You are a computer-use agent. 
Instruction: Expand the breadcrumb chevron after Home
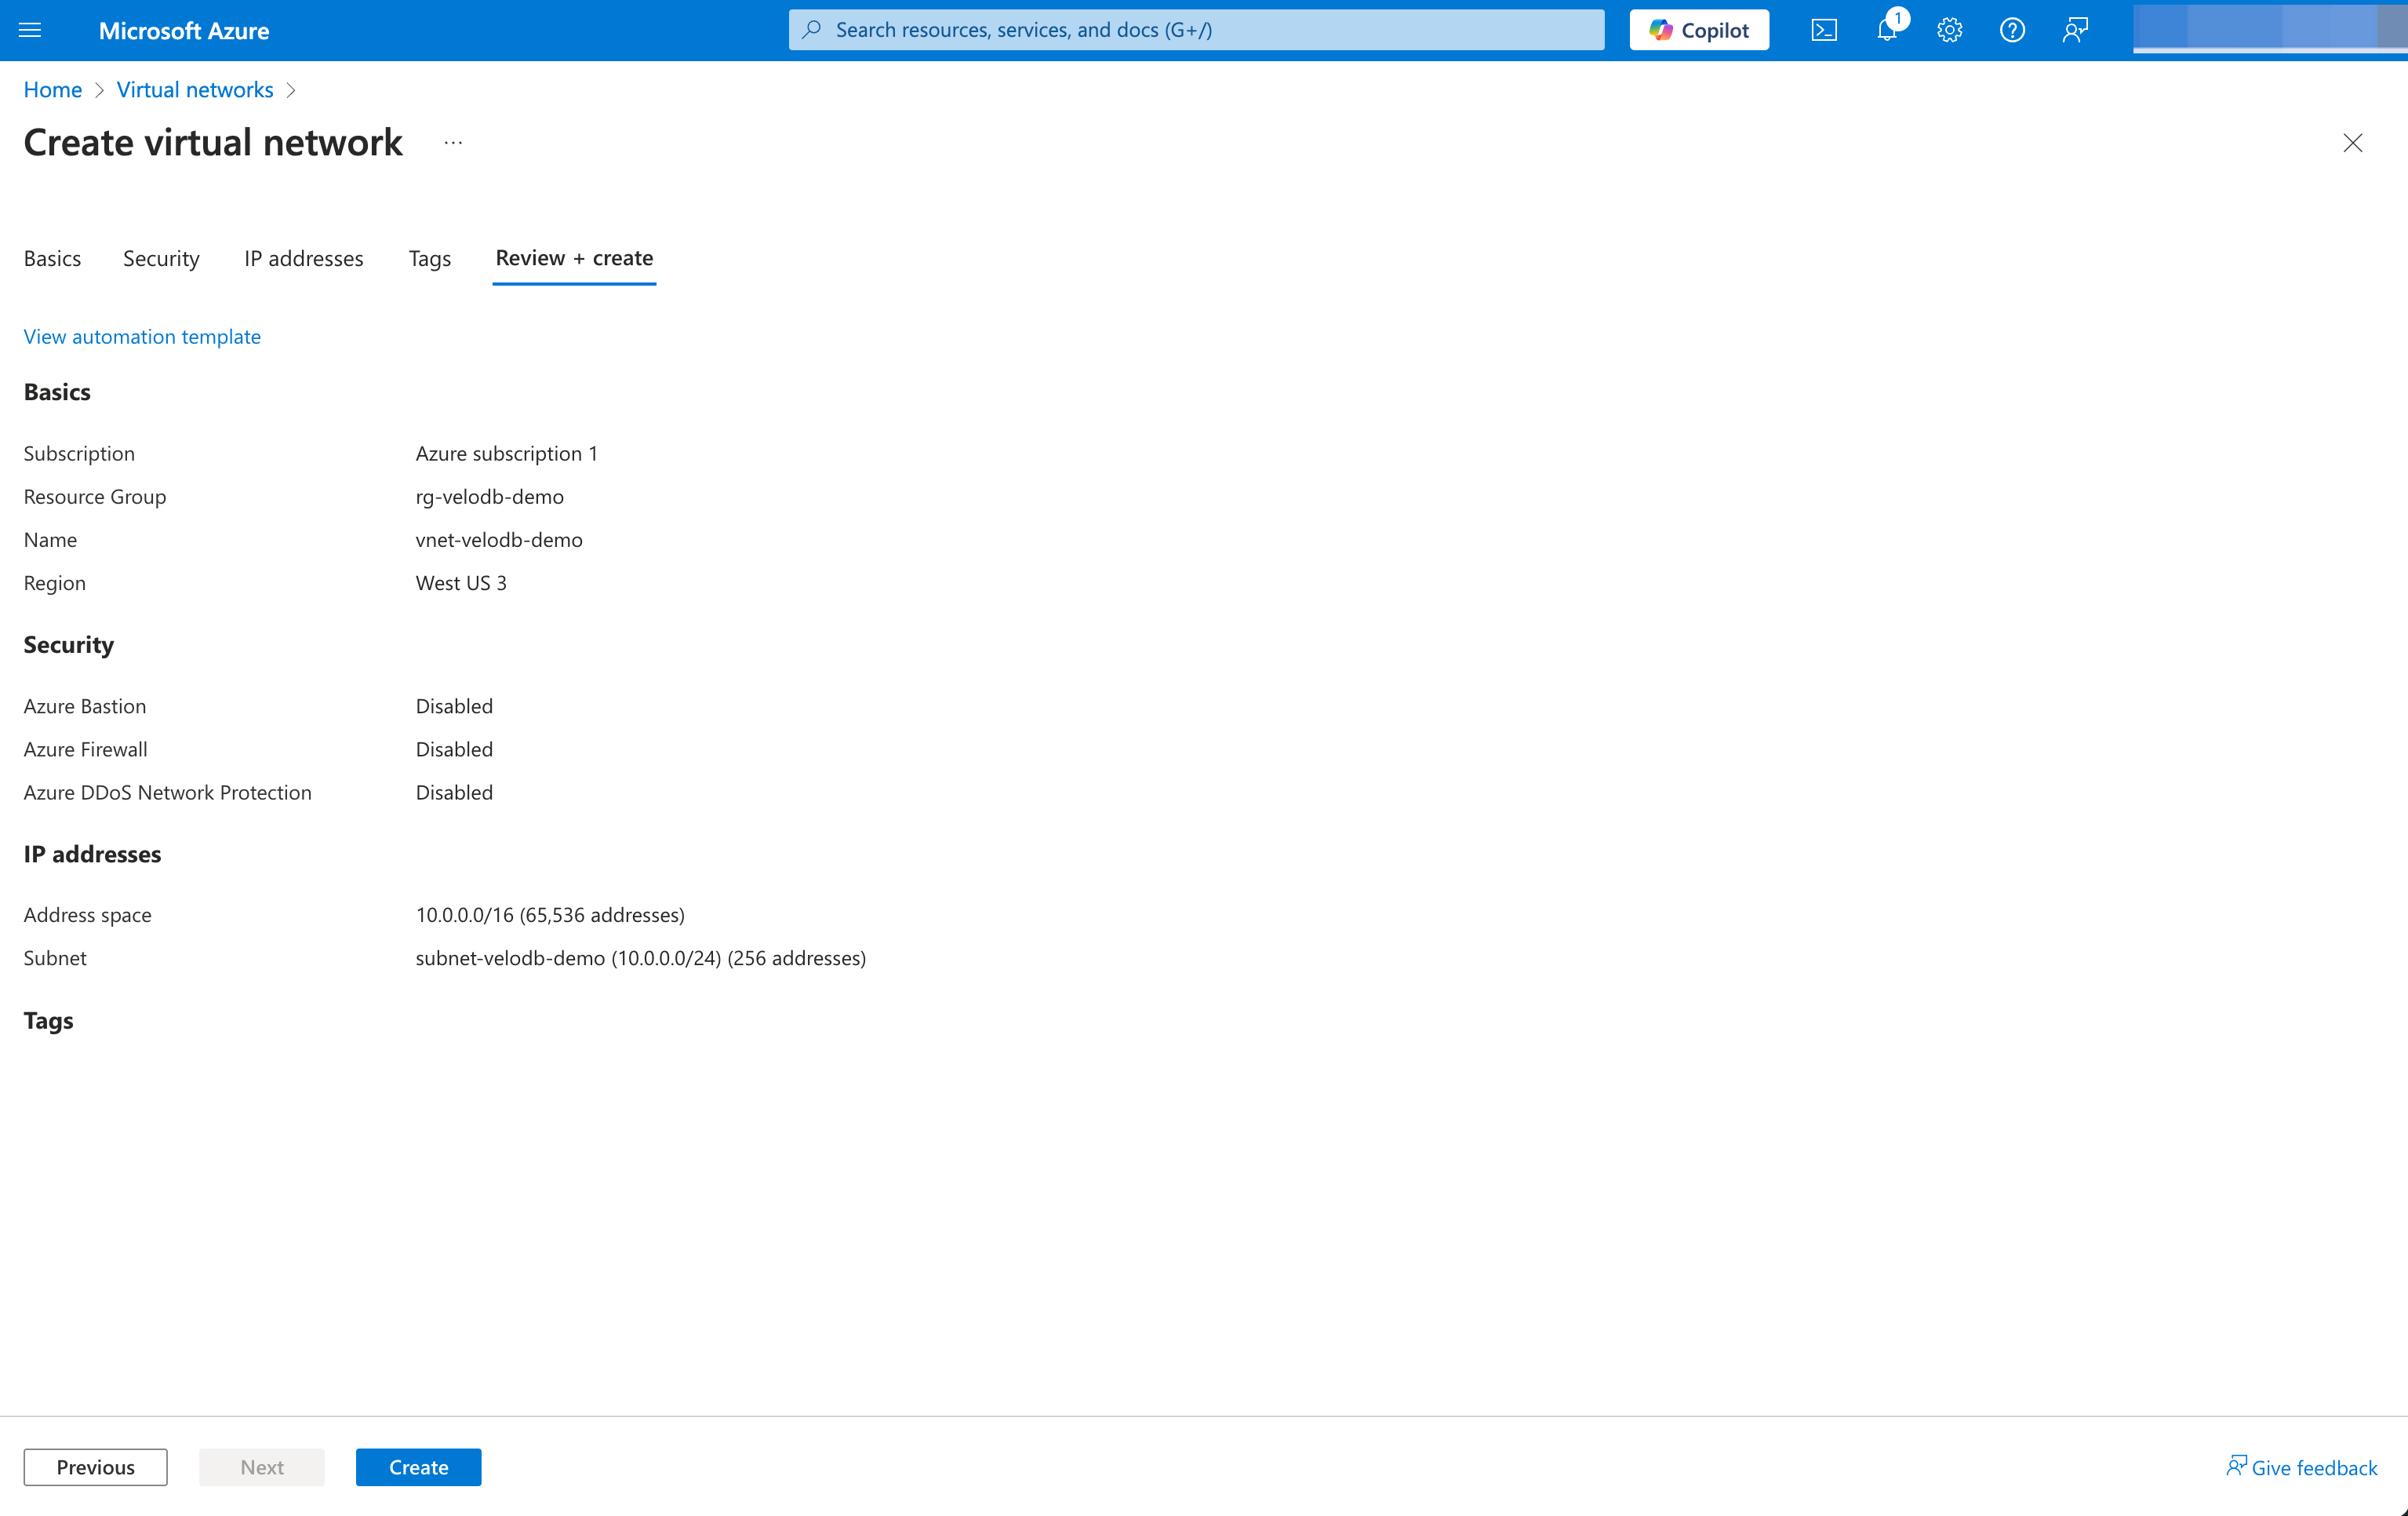(100, 90)
